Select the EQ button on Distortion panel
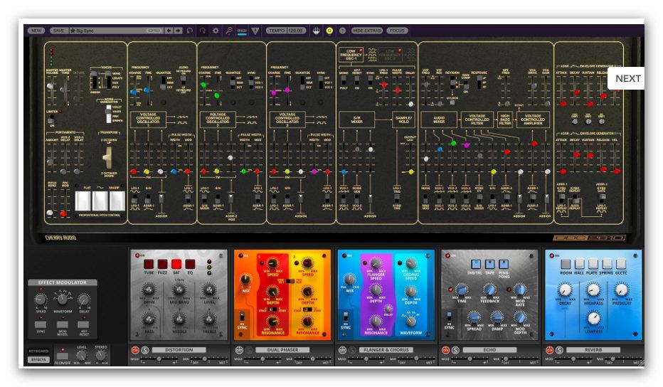Image resolution: width=663 pixels, height=387 pixels. (190, 265)
